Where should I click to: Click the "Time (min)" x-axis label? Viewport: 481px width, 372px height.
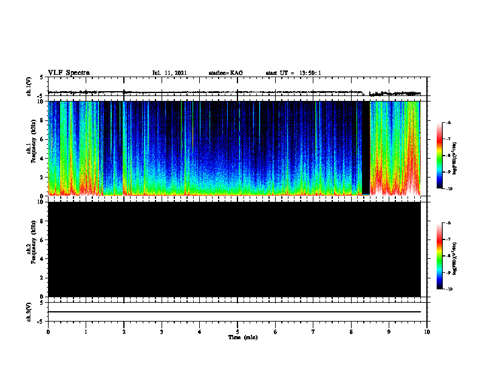pos(243,337)
